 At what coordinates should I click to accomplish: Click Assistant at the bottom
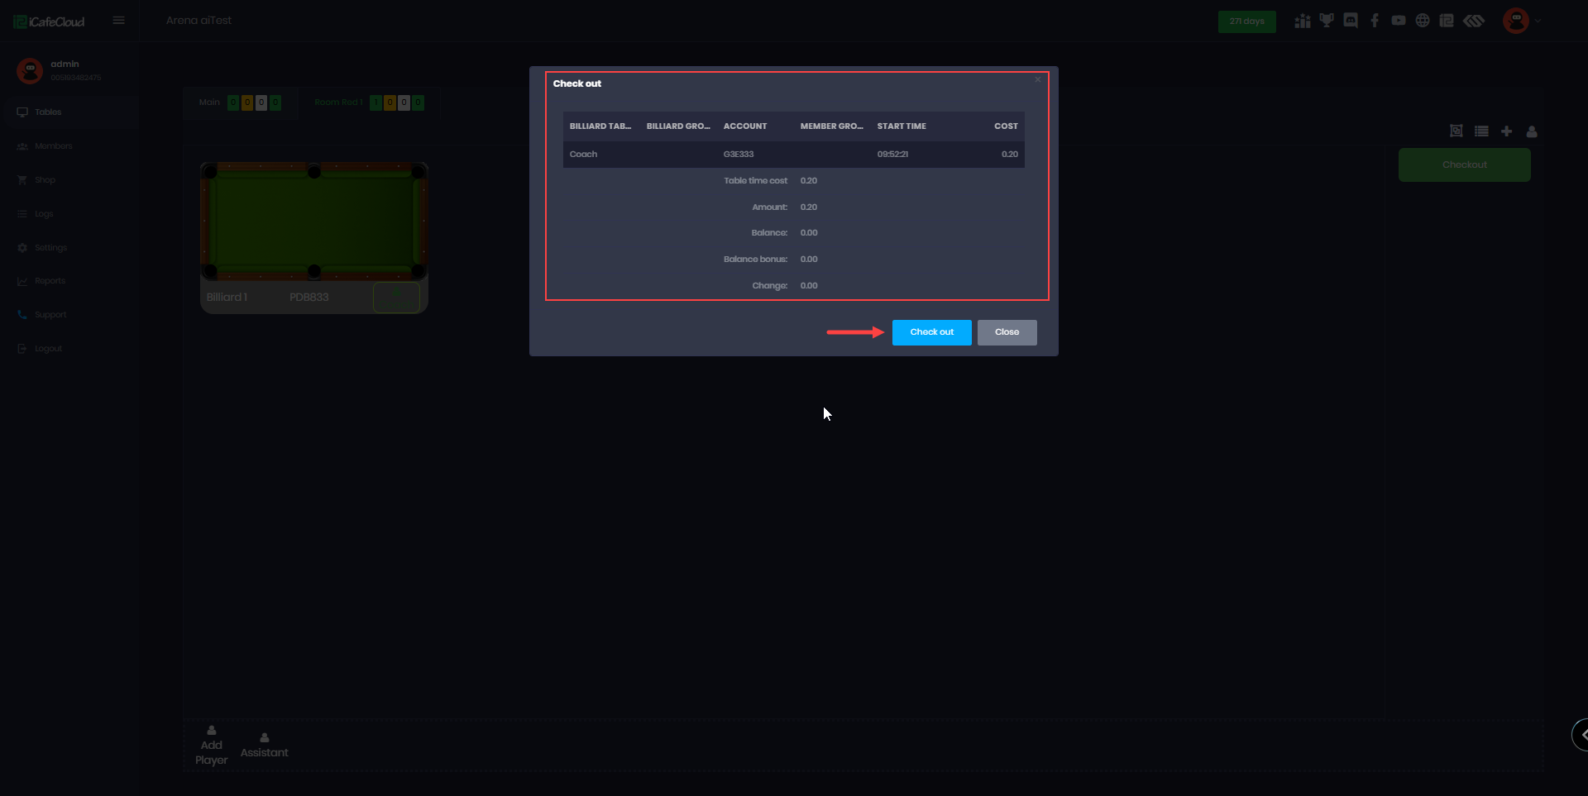(265, 746)
